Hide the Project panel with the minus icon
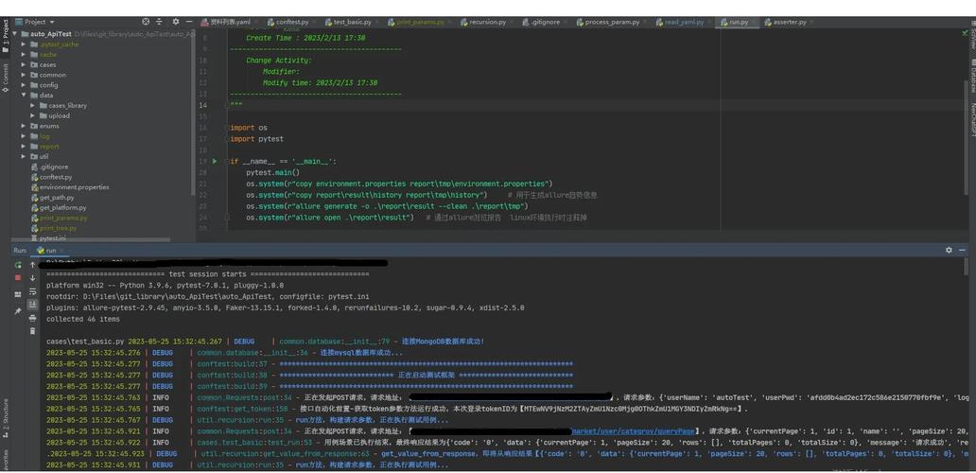 click(x=188, y=22)
